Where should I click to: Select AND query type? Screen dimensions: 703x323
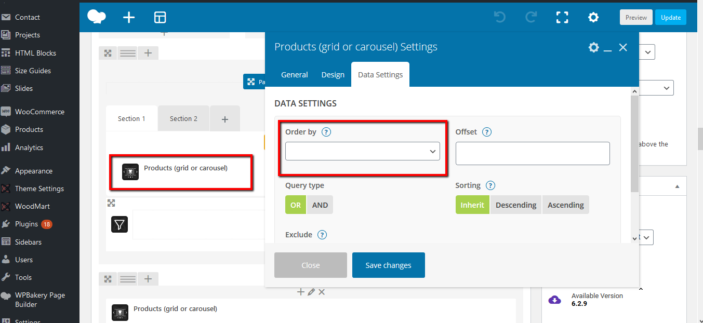click(x=320, y=205)
